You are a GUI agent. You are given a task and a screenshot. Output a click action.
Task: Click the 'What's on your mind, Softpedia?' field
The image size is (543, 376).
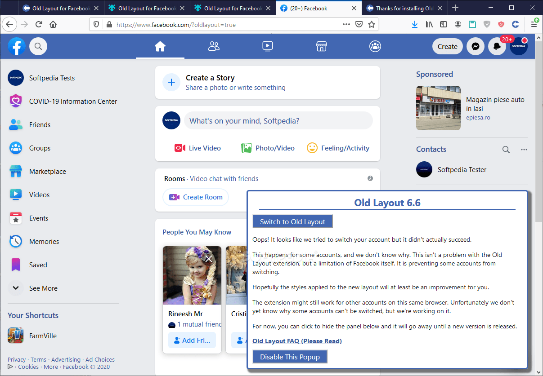tap(278, 120)
